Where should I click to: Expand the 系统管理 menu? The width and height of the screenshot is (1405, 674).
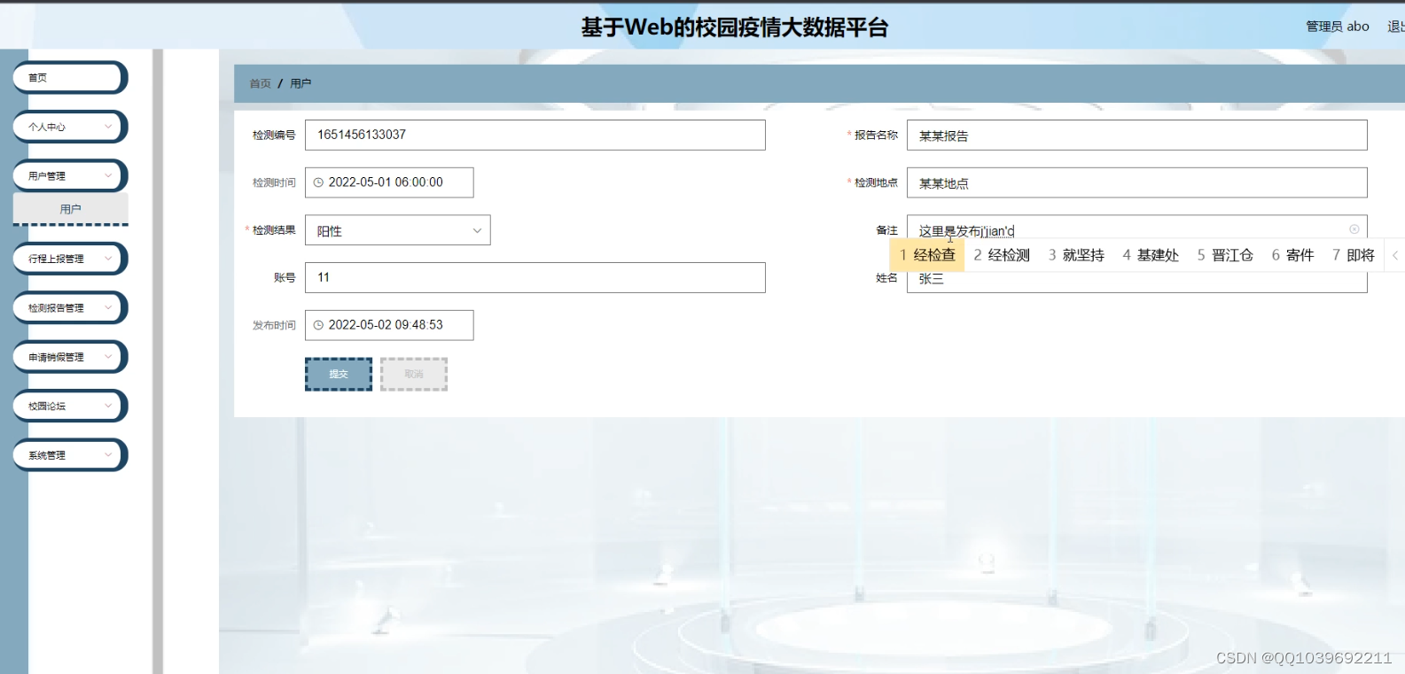coord(70,455)
